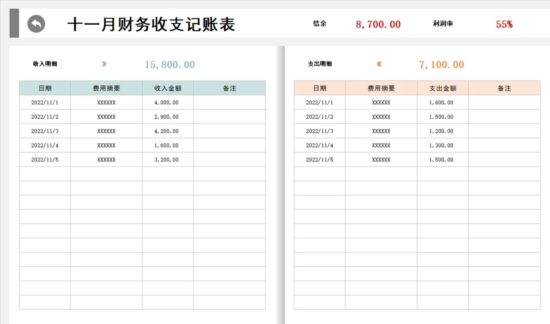The height and width of the screenshot is (324, 550).
Task: Select the income total 15,800.00
Action: pos(170,65)
